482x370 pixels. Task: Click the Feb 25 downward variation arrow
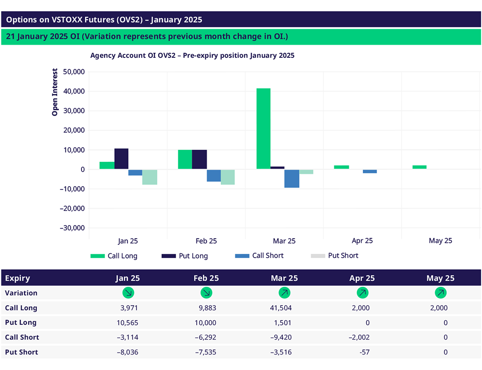pyautogui.click(x=206, y=293)
